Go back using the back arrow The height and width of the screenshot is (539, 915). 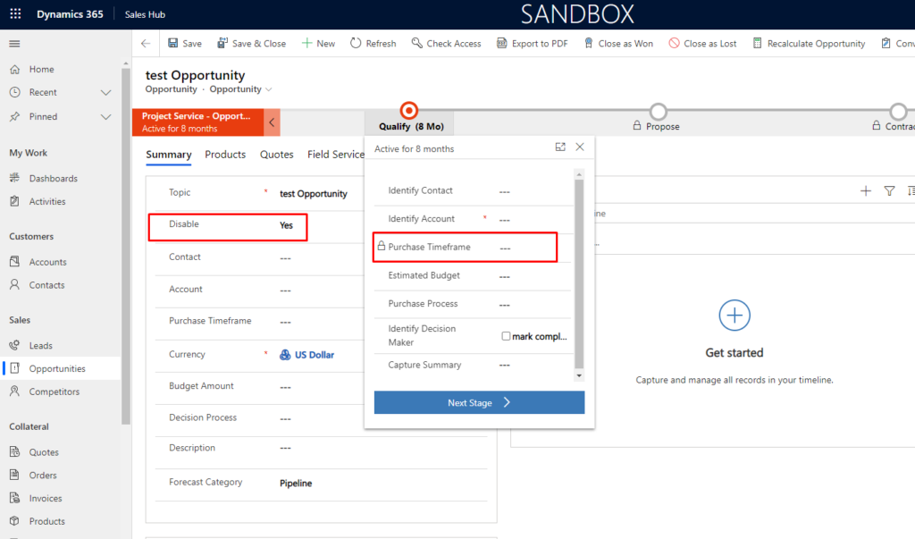click(x=146, y=43)
